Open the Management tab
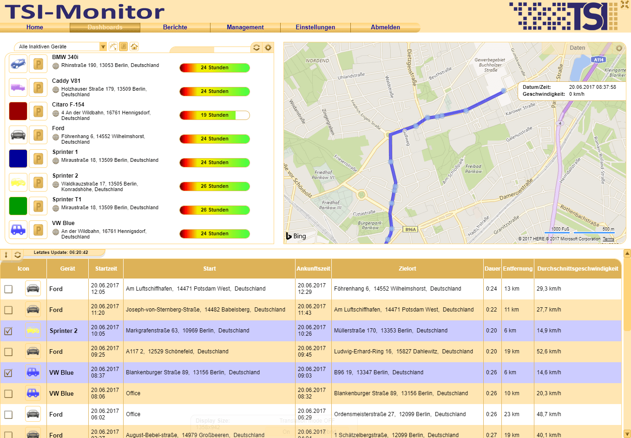The image size is (631, 438). [x=245, y=27]
